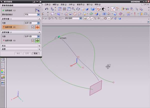Open the roles sidebar icon
The width and height of the screenshot is (150, 108).
point(3,78)
